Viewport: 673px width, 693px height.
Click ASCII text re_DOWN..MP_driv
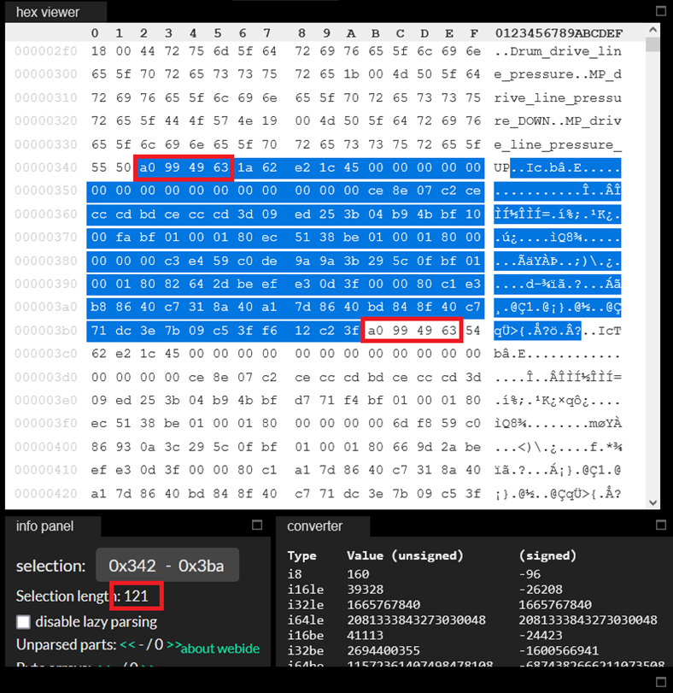coord(558,120)
